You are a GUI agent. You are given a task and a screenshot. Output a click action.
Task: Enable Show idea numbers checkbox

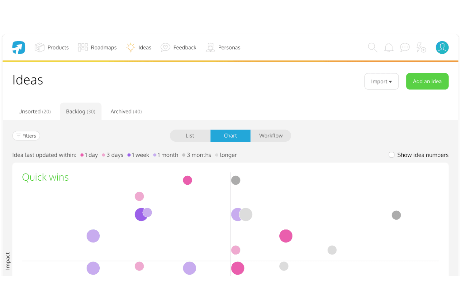point(392,155)
